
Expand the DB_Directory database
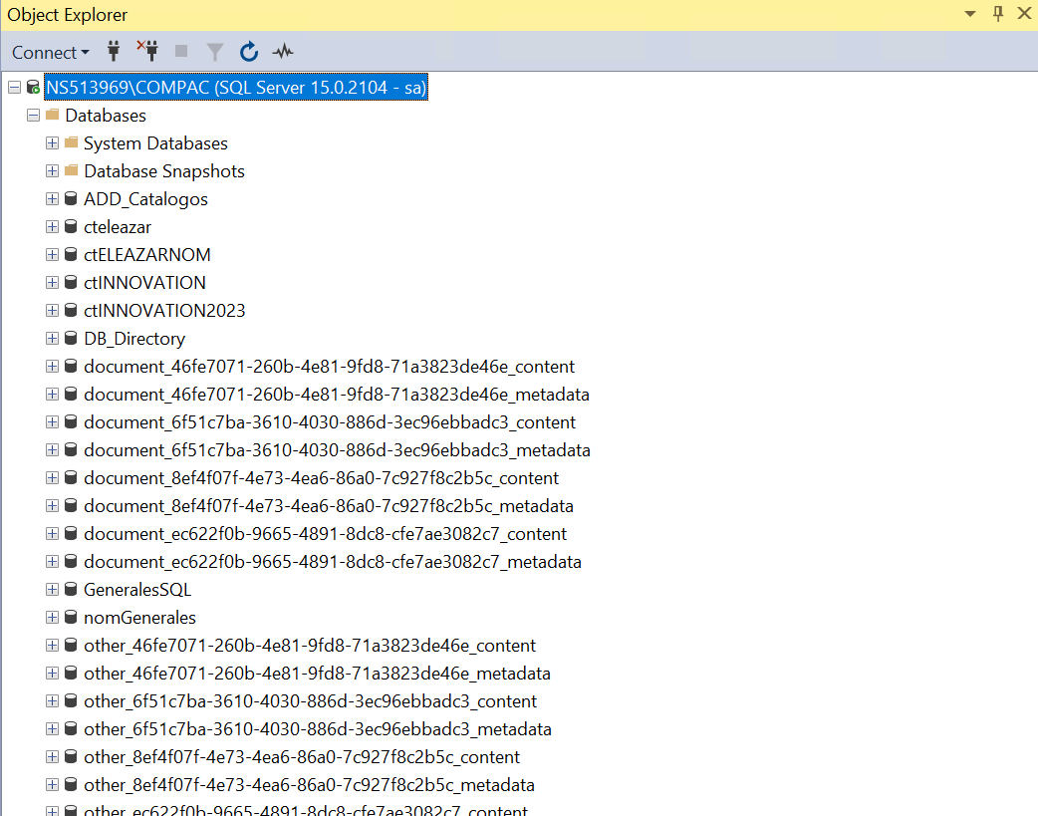point(52,339)
